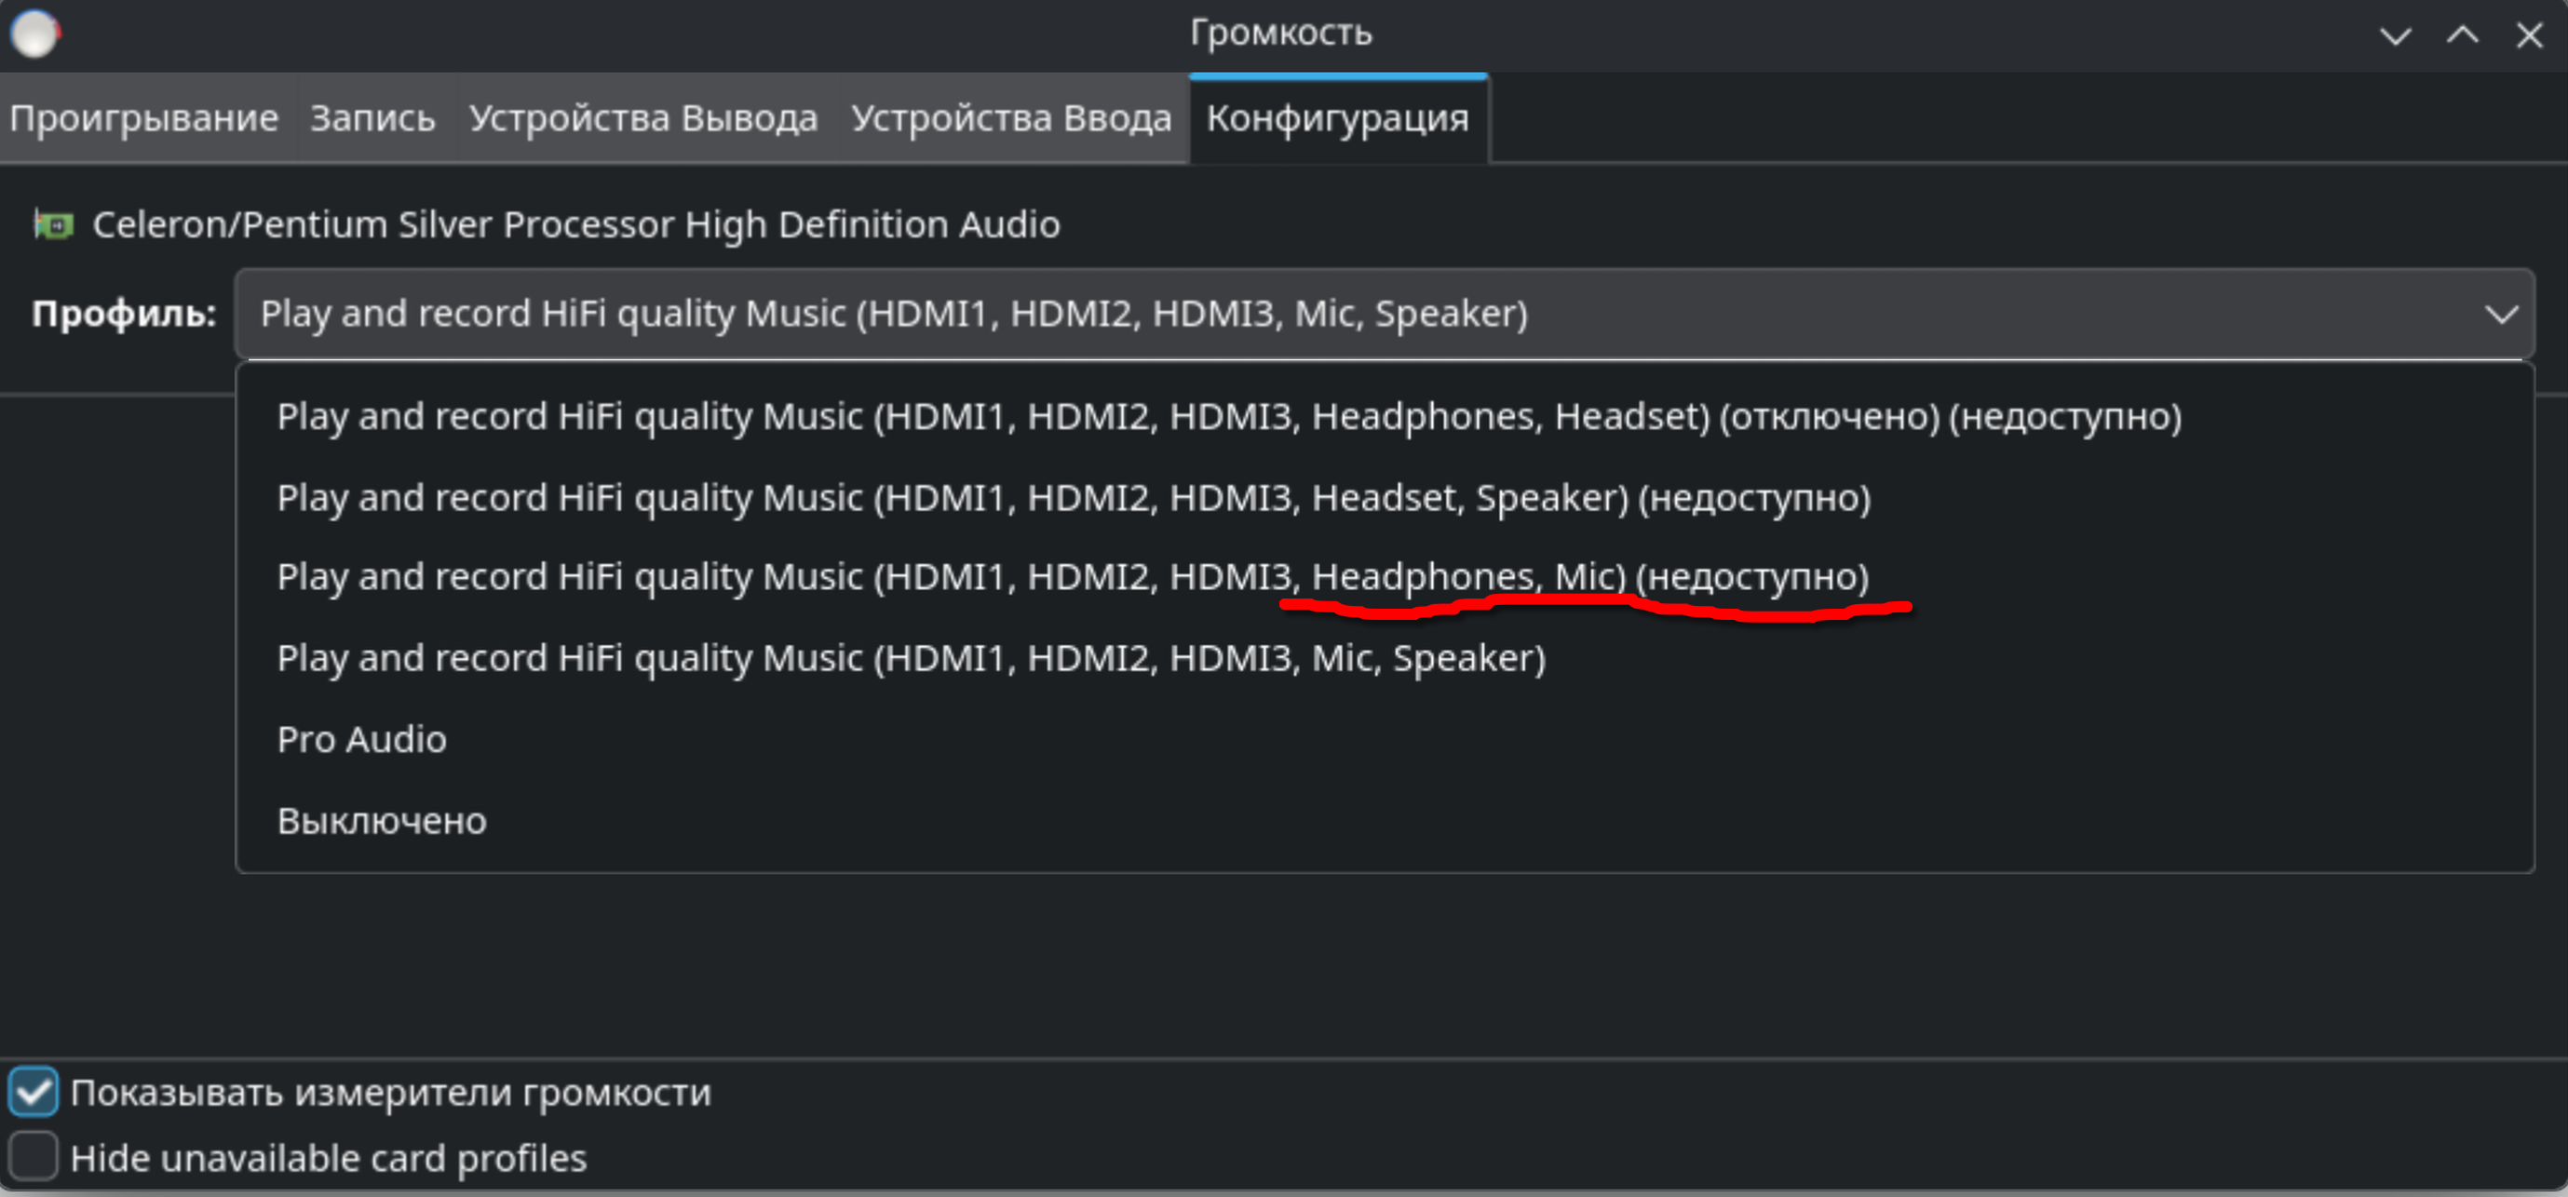The image size is (2568, 1197).
Task: Select the Pro Audio profile
Action: [x=362, y=740]
